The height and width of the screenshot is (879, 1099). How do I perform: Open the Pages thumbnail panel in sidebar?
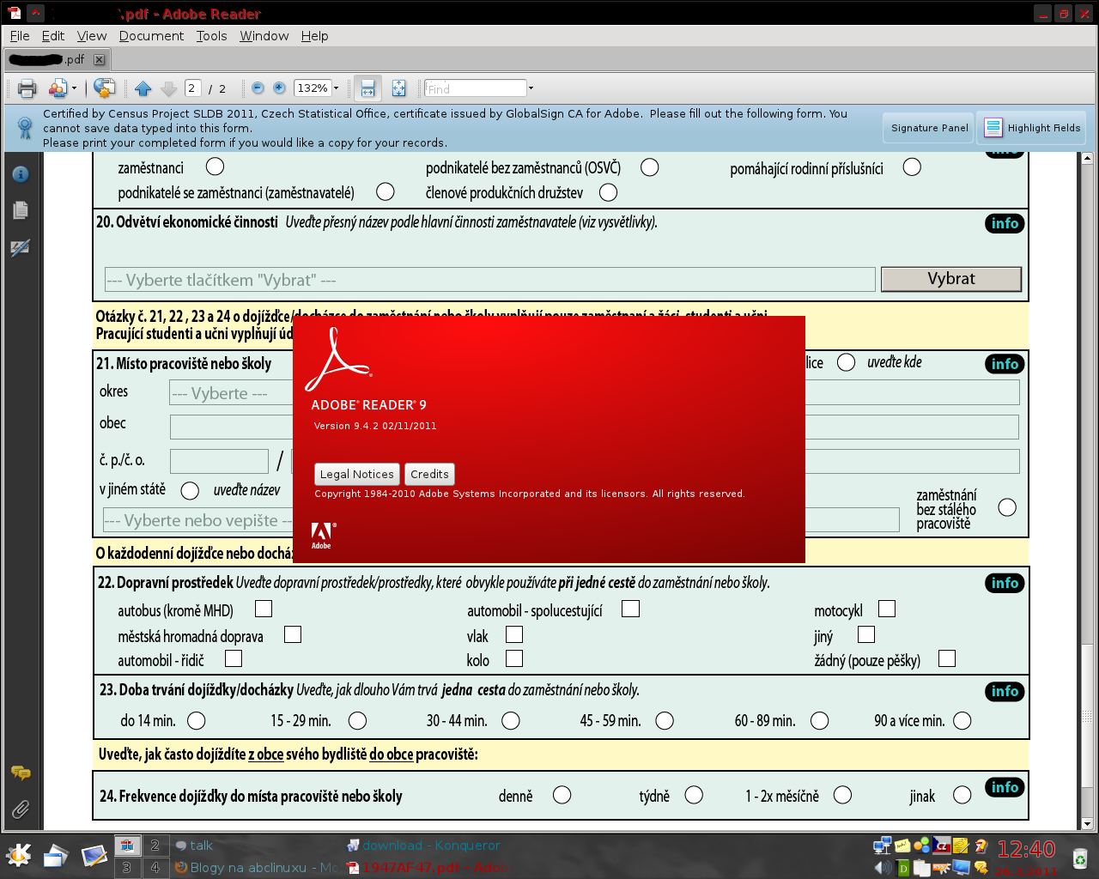pos(21,210)
